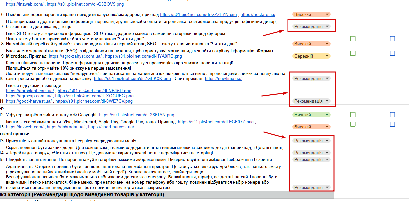Open the Середній priority dropdown in the FAQ row
Image resolution: width=409 pixels, height=201 pixels.
coord(311,56)
